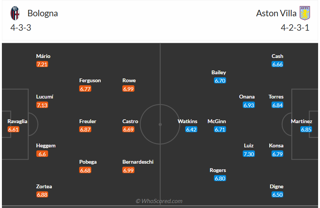Click Martínez's 6.85 rating badge

coord(306,130)
